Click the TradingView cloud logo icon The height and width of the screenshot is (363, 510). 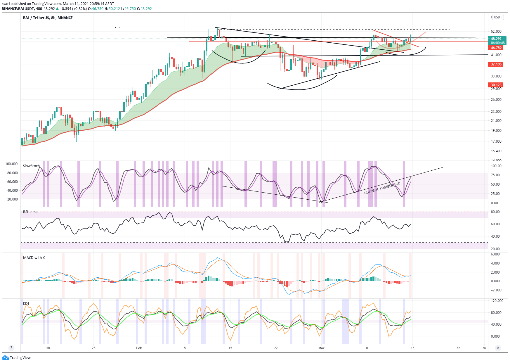tap(5, 358)
